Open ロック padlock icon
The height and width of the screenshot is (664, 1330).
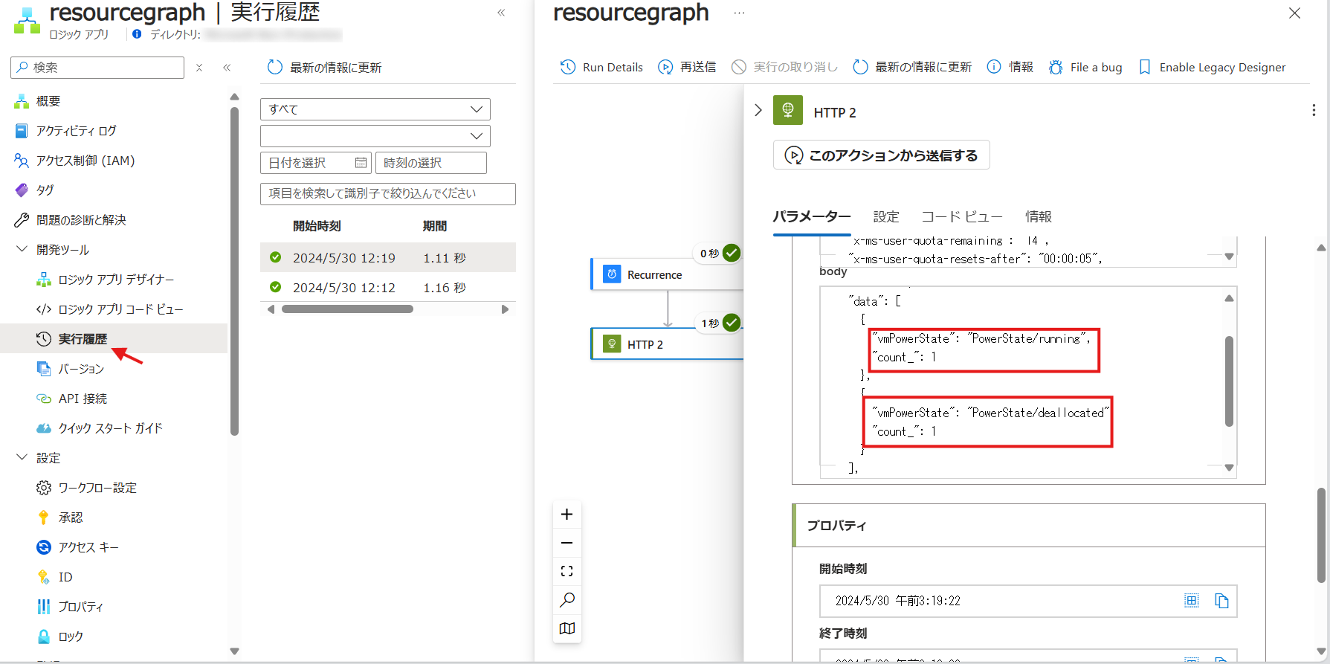point(44,636)
